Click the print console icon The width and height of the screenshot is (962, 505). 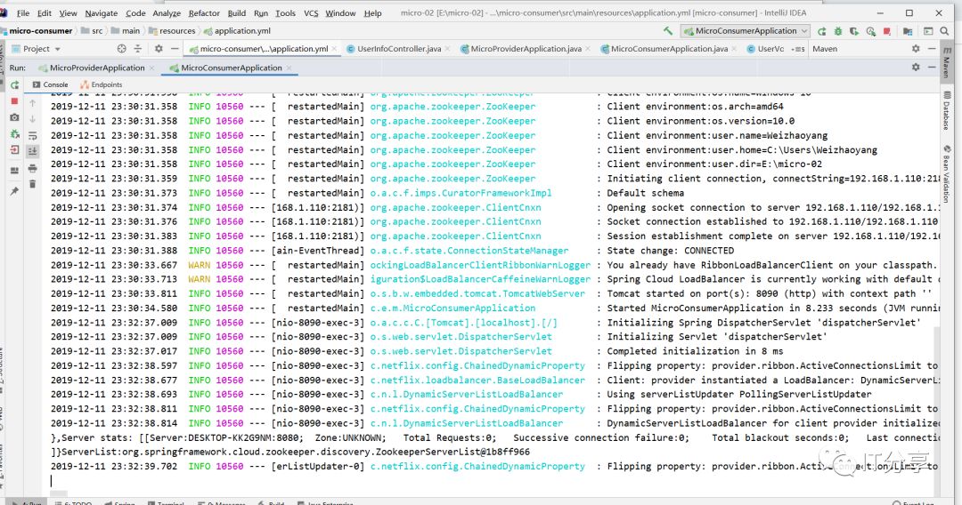(33, 168)
